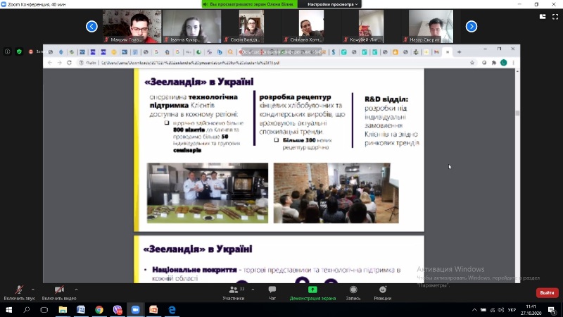Open the Windows Start menu
The height and width of the screenshot is (317, 563).
point(8,310)
